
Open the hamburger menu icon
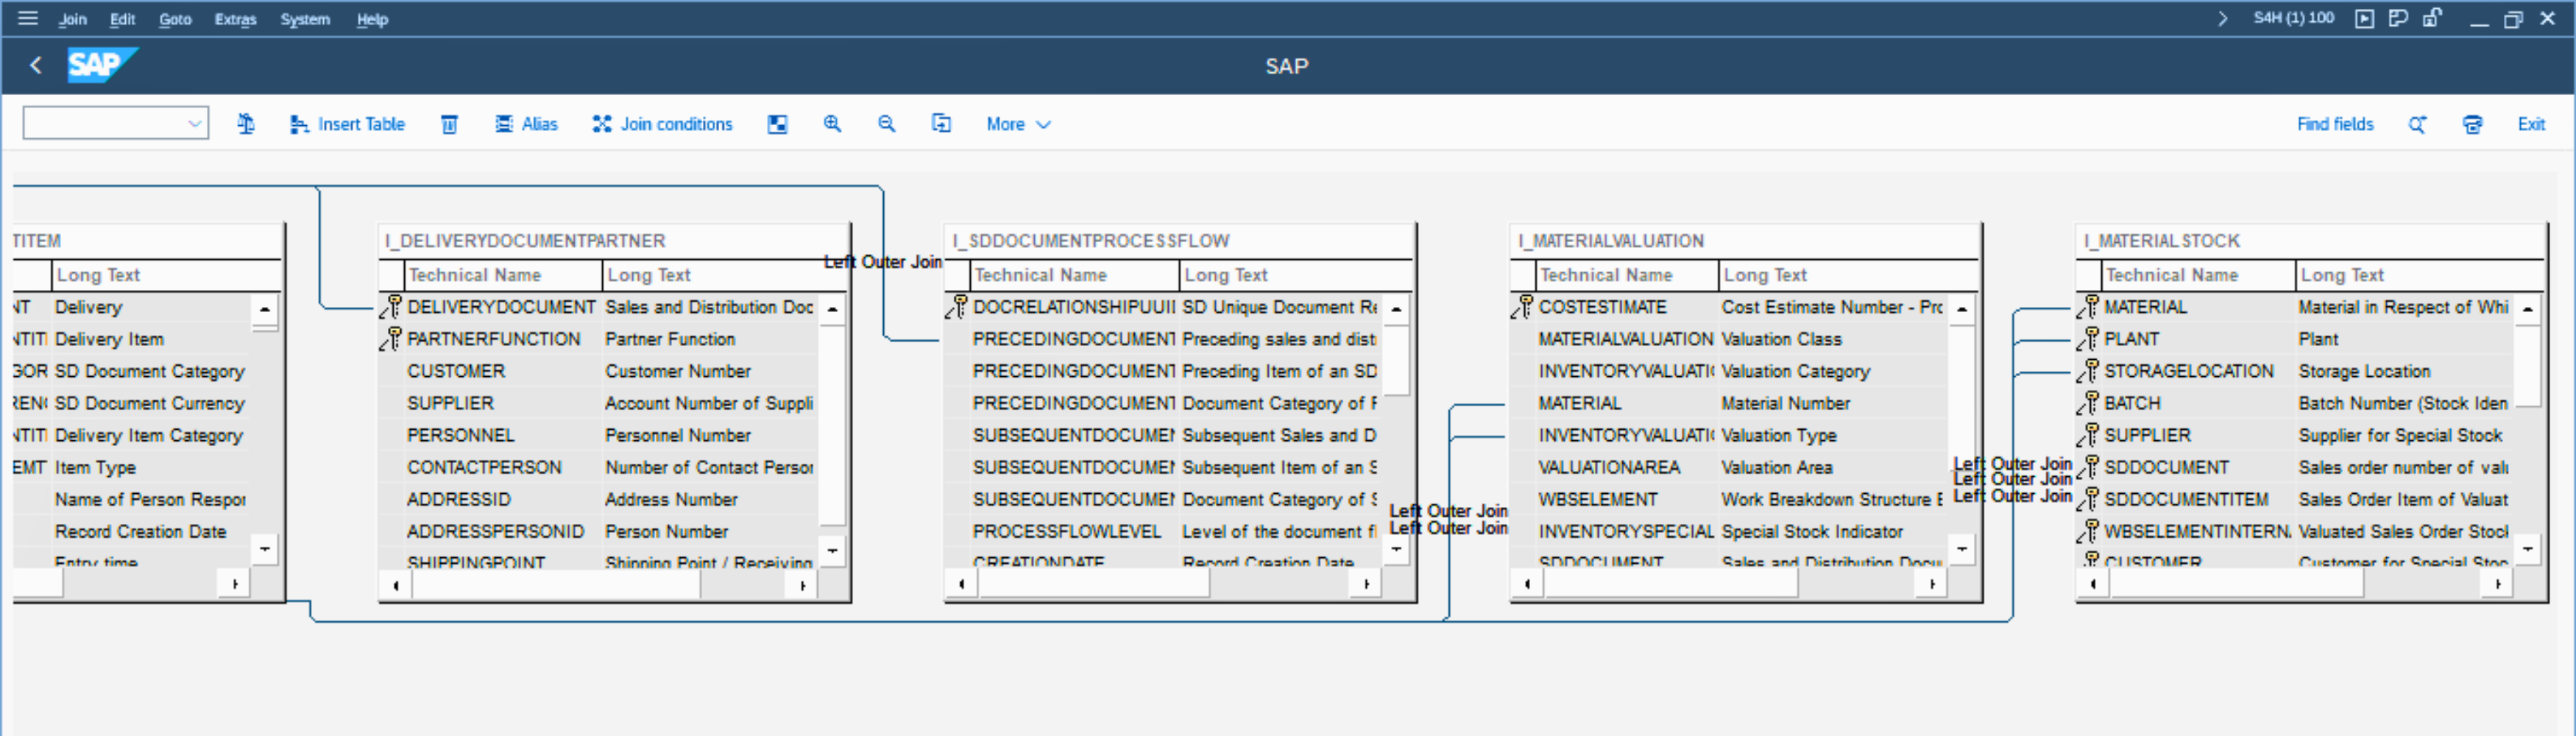point(28,18)
